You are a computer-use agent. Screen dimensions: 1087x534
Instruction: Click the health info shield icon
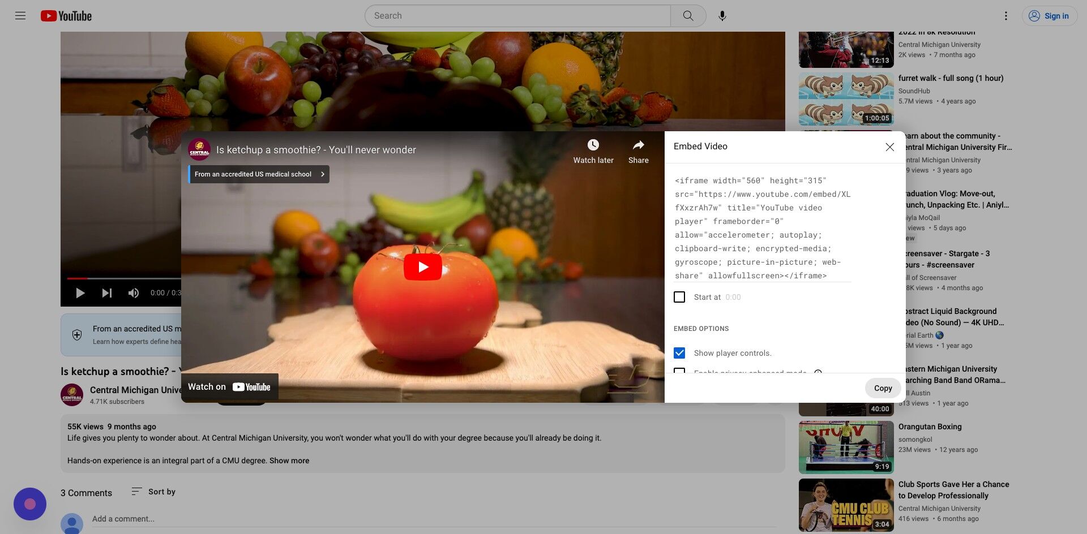pos(77,335)
